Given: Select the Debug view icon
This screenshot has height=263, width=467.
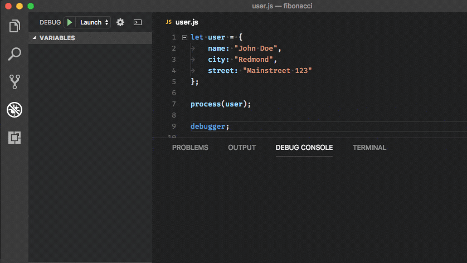Looking at the screenshot, I should click(x=14, y=110).
